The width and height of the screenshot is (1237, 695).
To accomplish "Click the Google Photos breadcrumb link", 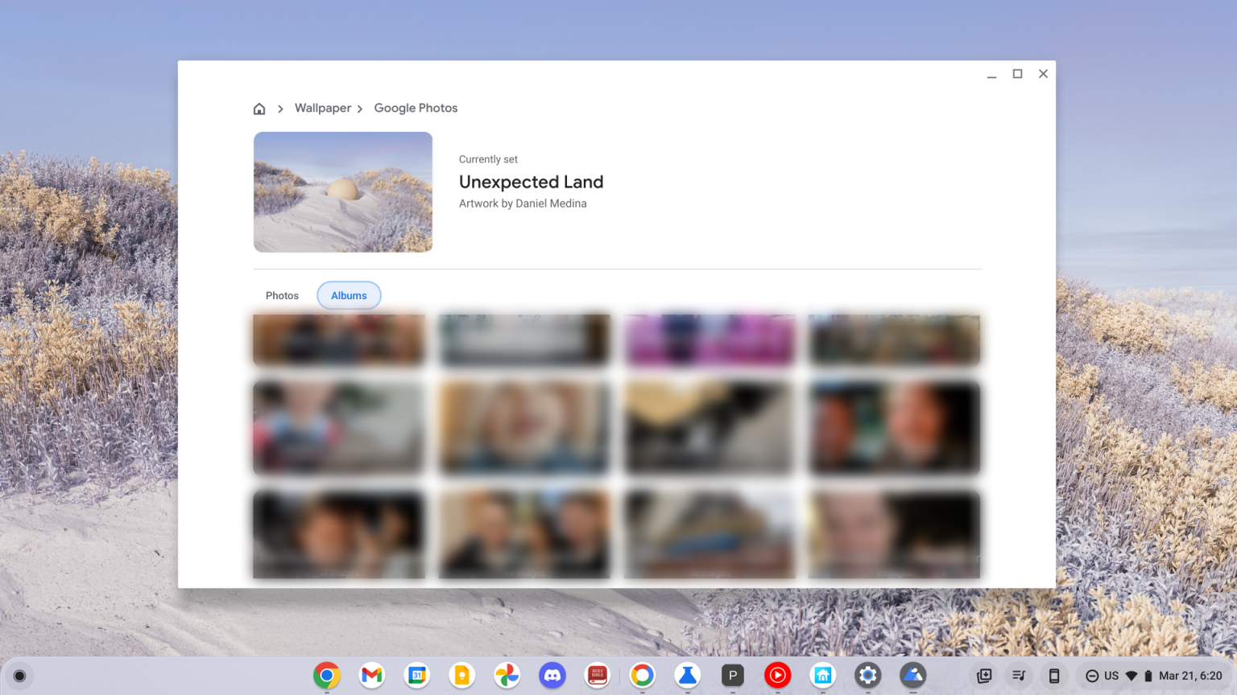I will [x=416, y=108].
